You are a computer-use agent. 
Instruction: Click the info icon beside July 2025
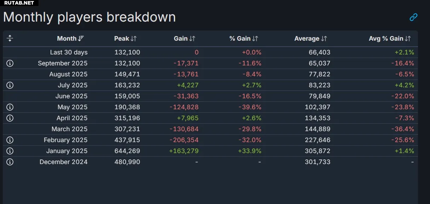(x=10, y=85)
